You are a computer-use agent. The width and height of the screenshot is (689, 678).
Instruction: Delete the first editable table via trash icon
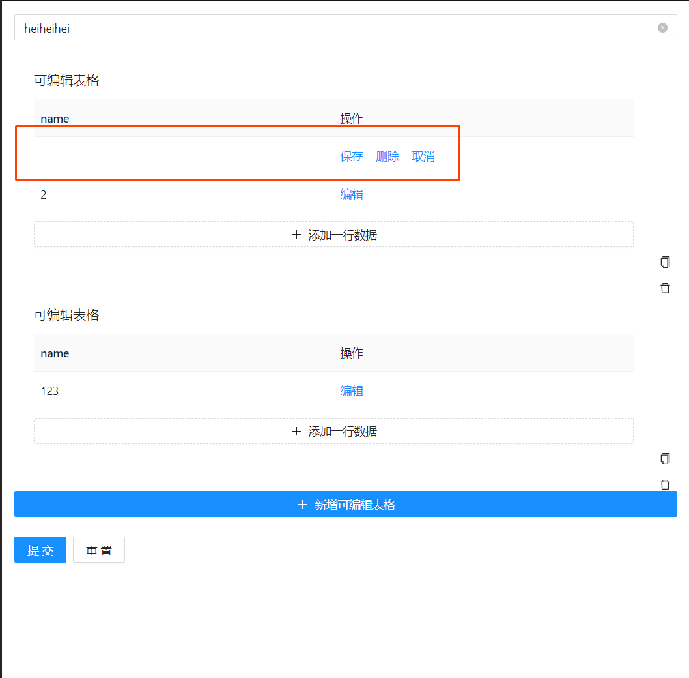(x=665, y=287)
